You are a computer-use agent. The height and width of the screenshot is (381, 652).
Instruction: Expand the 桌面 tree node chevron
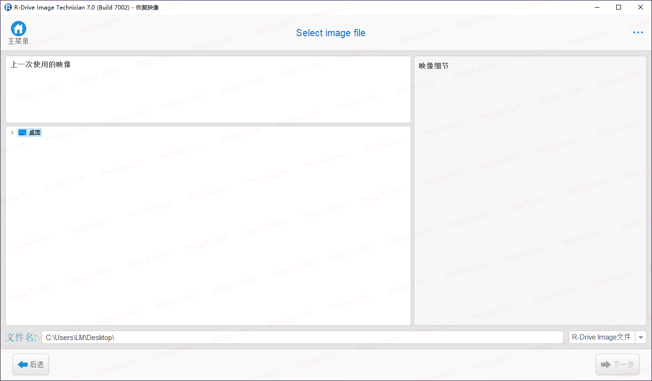point(12,133)
